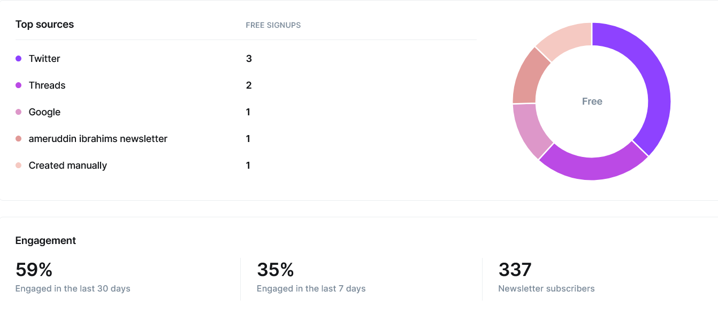
Task: Click Twitter's free signups count of 3
Action: [x=249, y=59]
